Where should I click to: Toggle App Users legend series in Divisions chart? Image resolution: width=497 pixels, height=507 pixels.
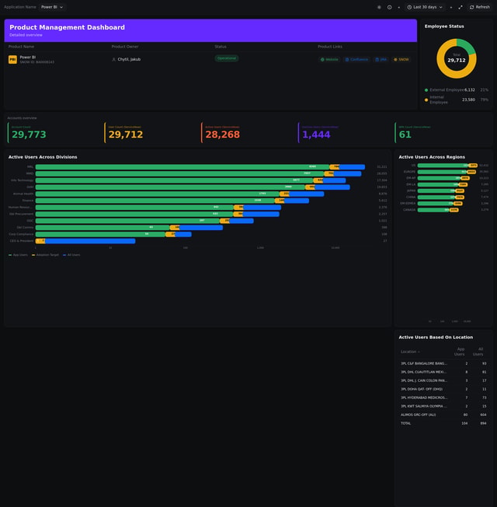point(18,254)
